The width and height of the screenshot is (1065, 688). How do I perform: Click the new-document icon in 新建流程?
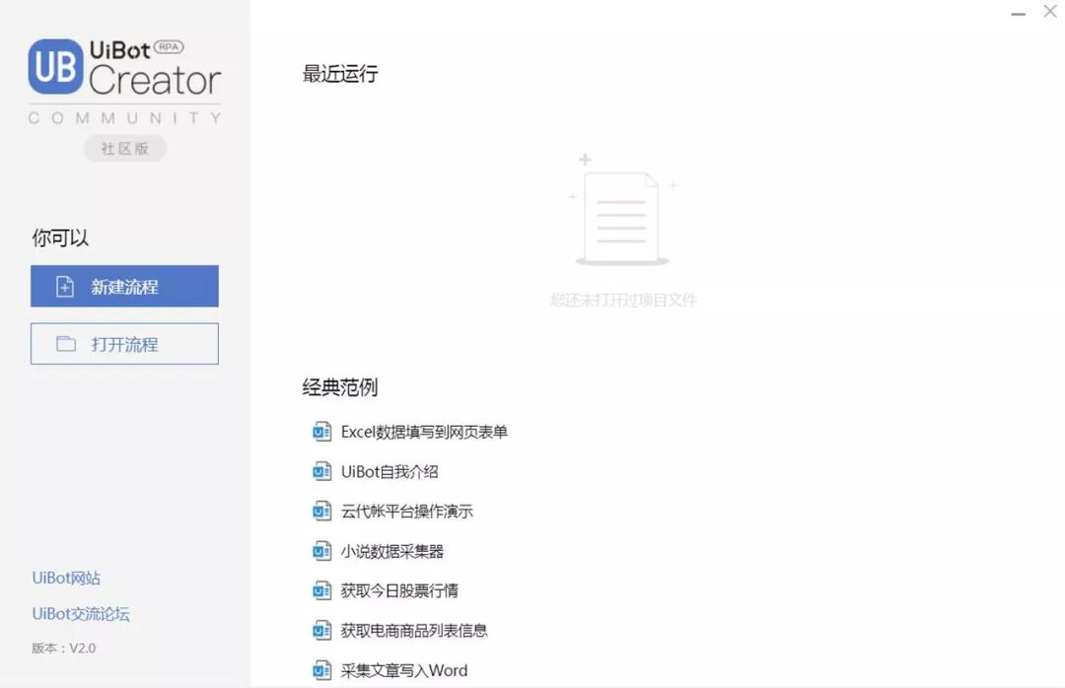click(64, 287)
